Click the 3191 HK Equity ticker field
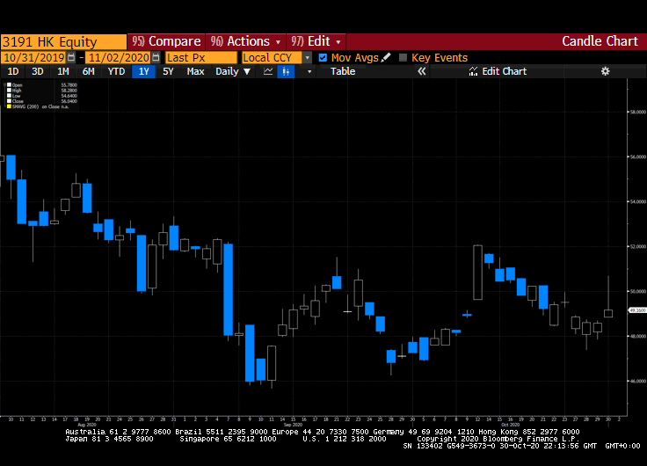The height and width of the screenshot is (466, 647). click(63, 41)
